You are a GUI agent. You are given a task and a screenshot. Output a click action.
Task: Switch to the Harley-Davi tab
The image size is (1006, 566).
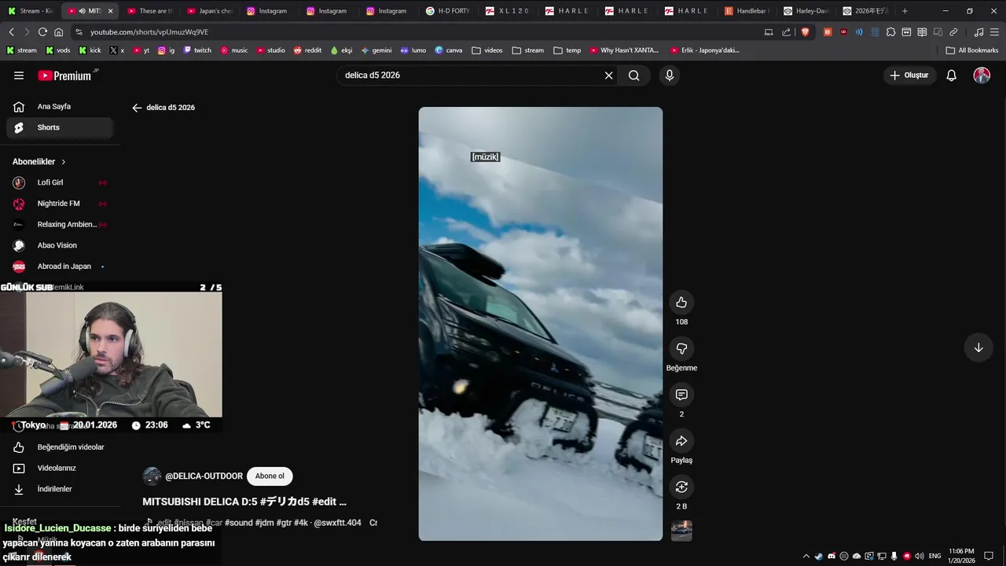pyautogui.click(x=806, y=11)
